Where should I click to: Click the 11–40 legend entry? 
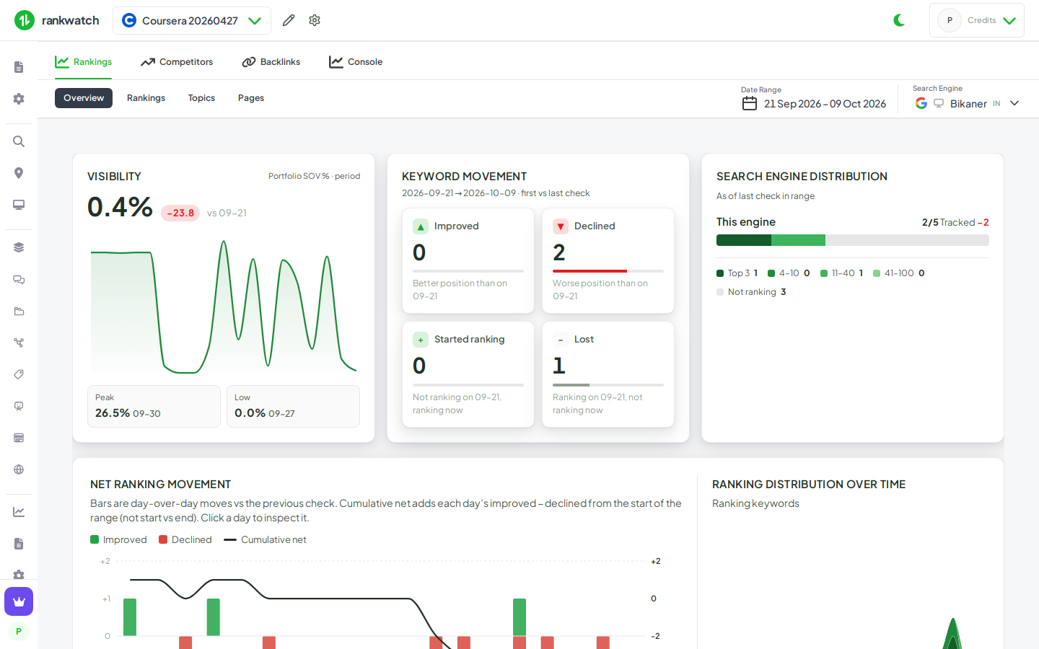click(x=841, y=273)
